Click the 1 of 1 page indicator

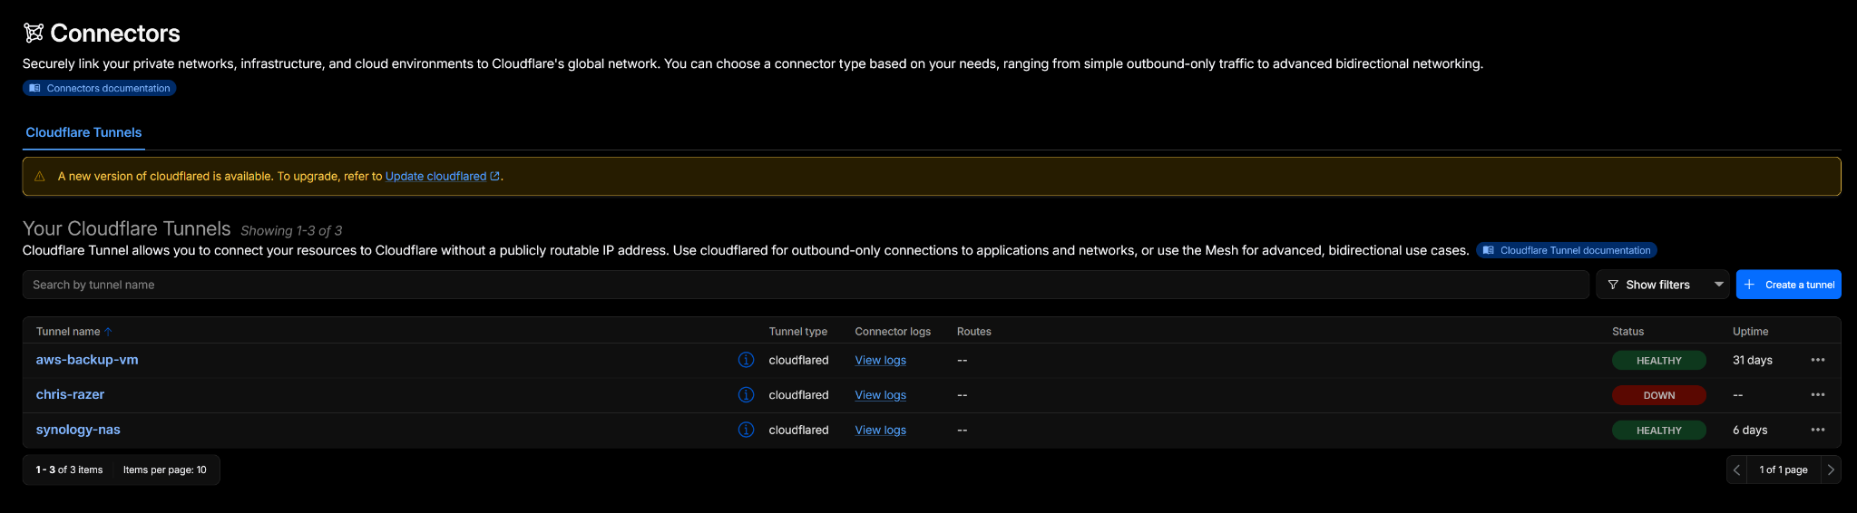1784,469
